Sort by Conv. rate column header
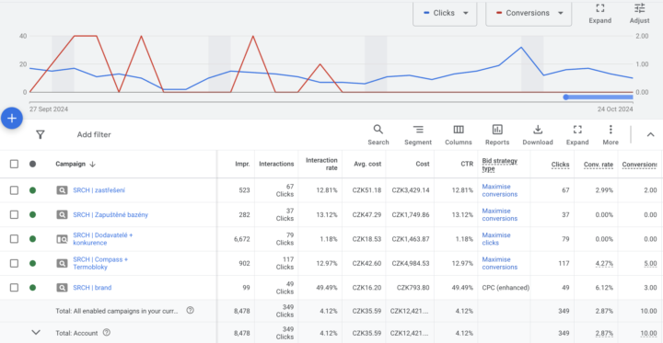 coord(599,165)
